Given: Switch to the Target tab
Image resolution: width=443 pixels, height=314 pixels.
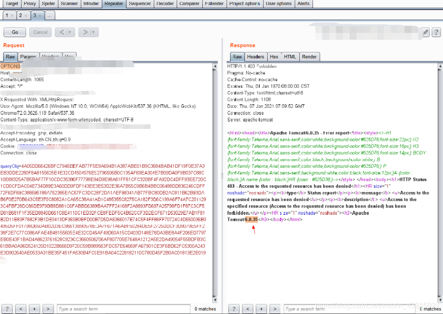Looking at the screenshot, I should click(11, 4).
